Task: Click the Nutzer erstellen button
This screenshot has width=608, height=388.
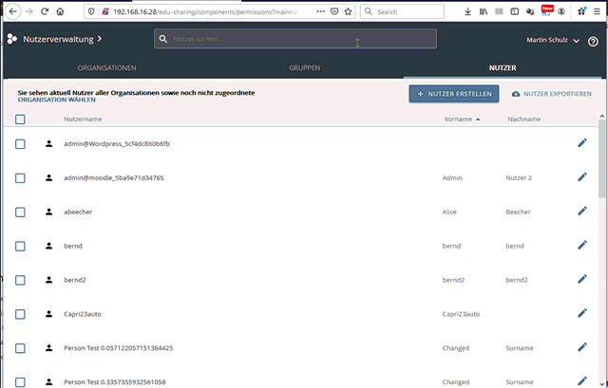Action: pos(454,94)
